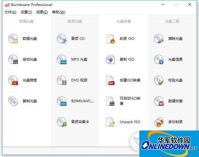Open 设置(Y) menu
Viewport: 199px width, 157px height.
[x=26, y=12]
